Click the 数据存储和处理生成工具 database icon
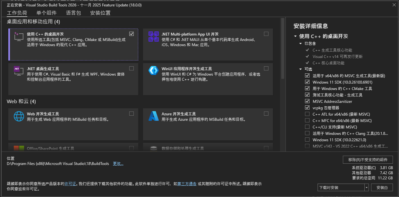The height and width of the screenshot is (197, 399). pos(154,148)
